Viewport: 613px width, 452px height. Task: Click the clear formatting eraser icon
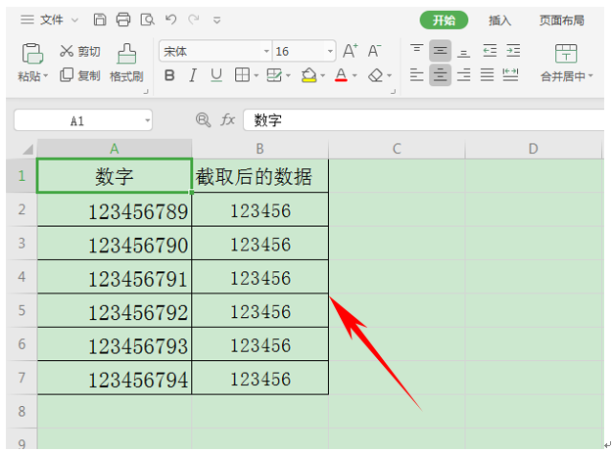[376, 75]
